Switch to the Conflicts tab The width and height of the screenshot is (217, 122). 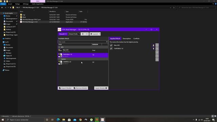tap(136, 39)
